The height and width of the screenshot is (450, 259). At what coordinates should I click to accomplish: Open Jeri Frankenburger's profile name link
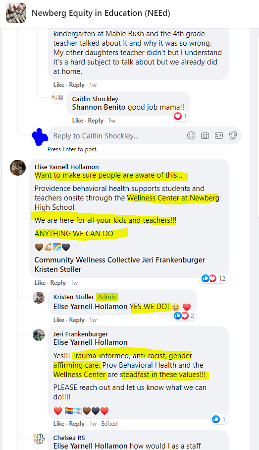(x=81, y=334)
